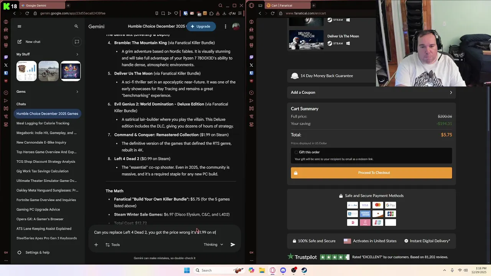This screenshot has height=276, width=491.
Task: Open the Thinking model dropdown
Action: pyautogui.click(x=213, y=245)
